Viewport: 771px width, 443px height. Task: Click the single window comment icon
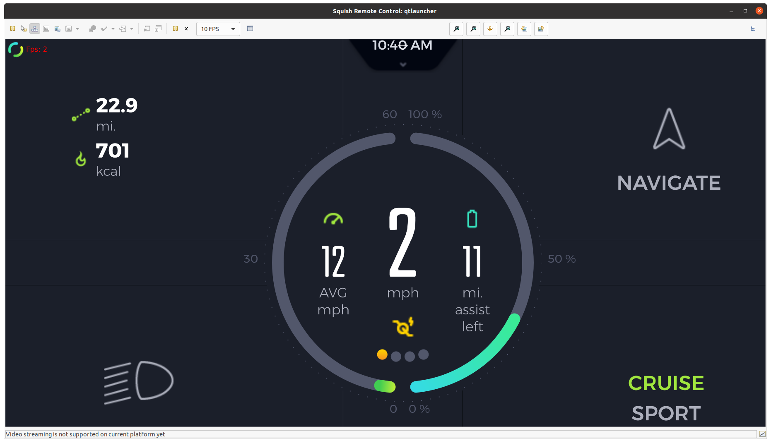(x=147, y=29)
